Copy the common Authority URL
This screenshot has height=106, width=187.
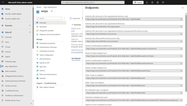(x=181, y=34)
